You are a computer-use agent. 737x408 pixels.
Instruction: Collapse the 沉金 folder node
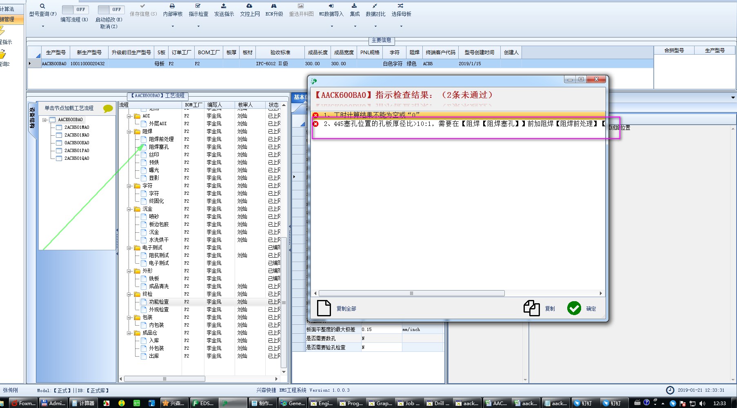click(129, 209)
